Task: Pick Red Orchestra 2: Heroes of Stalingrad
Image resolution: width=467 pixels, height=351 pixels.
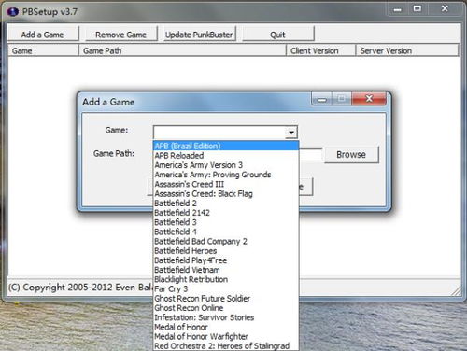Action: click(226, 346)
